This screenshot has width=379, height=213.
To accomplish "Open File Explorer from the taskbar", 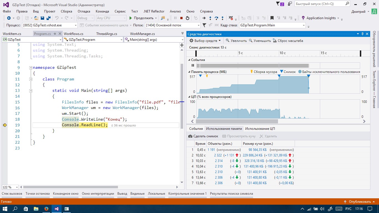I will (36, 209).
